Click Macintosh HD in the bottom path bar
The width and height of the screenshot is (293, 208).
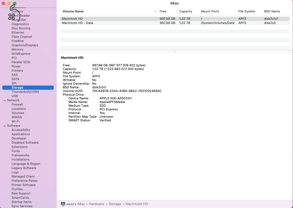(x=137, y=204)
